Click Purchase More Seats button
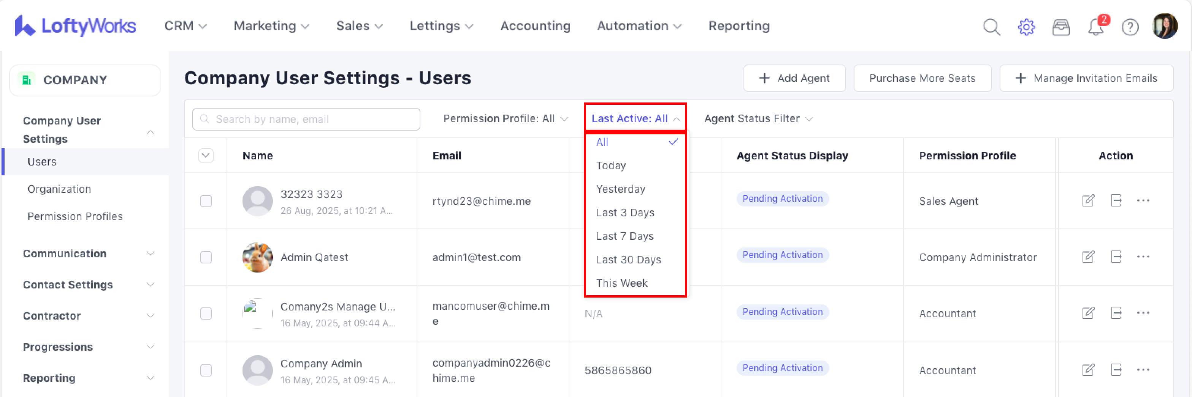1192x397 pixels. [922, 78]
